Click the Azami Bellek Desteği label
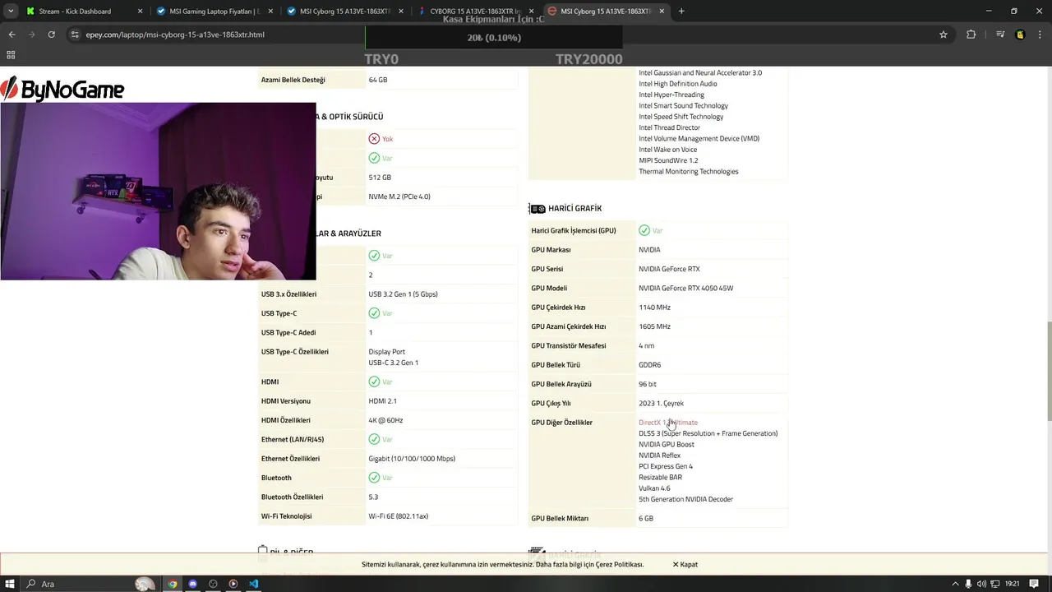The width and height of the screenshot is (1052, 592). (x=293, y=80)
